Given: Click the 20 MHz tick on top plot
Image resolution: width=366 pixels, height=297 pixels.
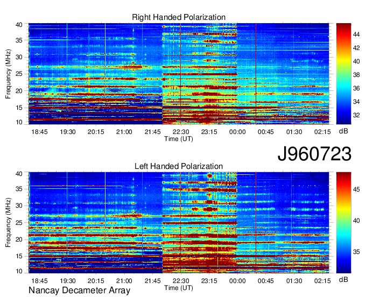Looking at the screenshot, I should [x=19, y=91].
